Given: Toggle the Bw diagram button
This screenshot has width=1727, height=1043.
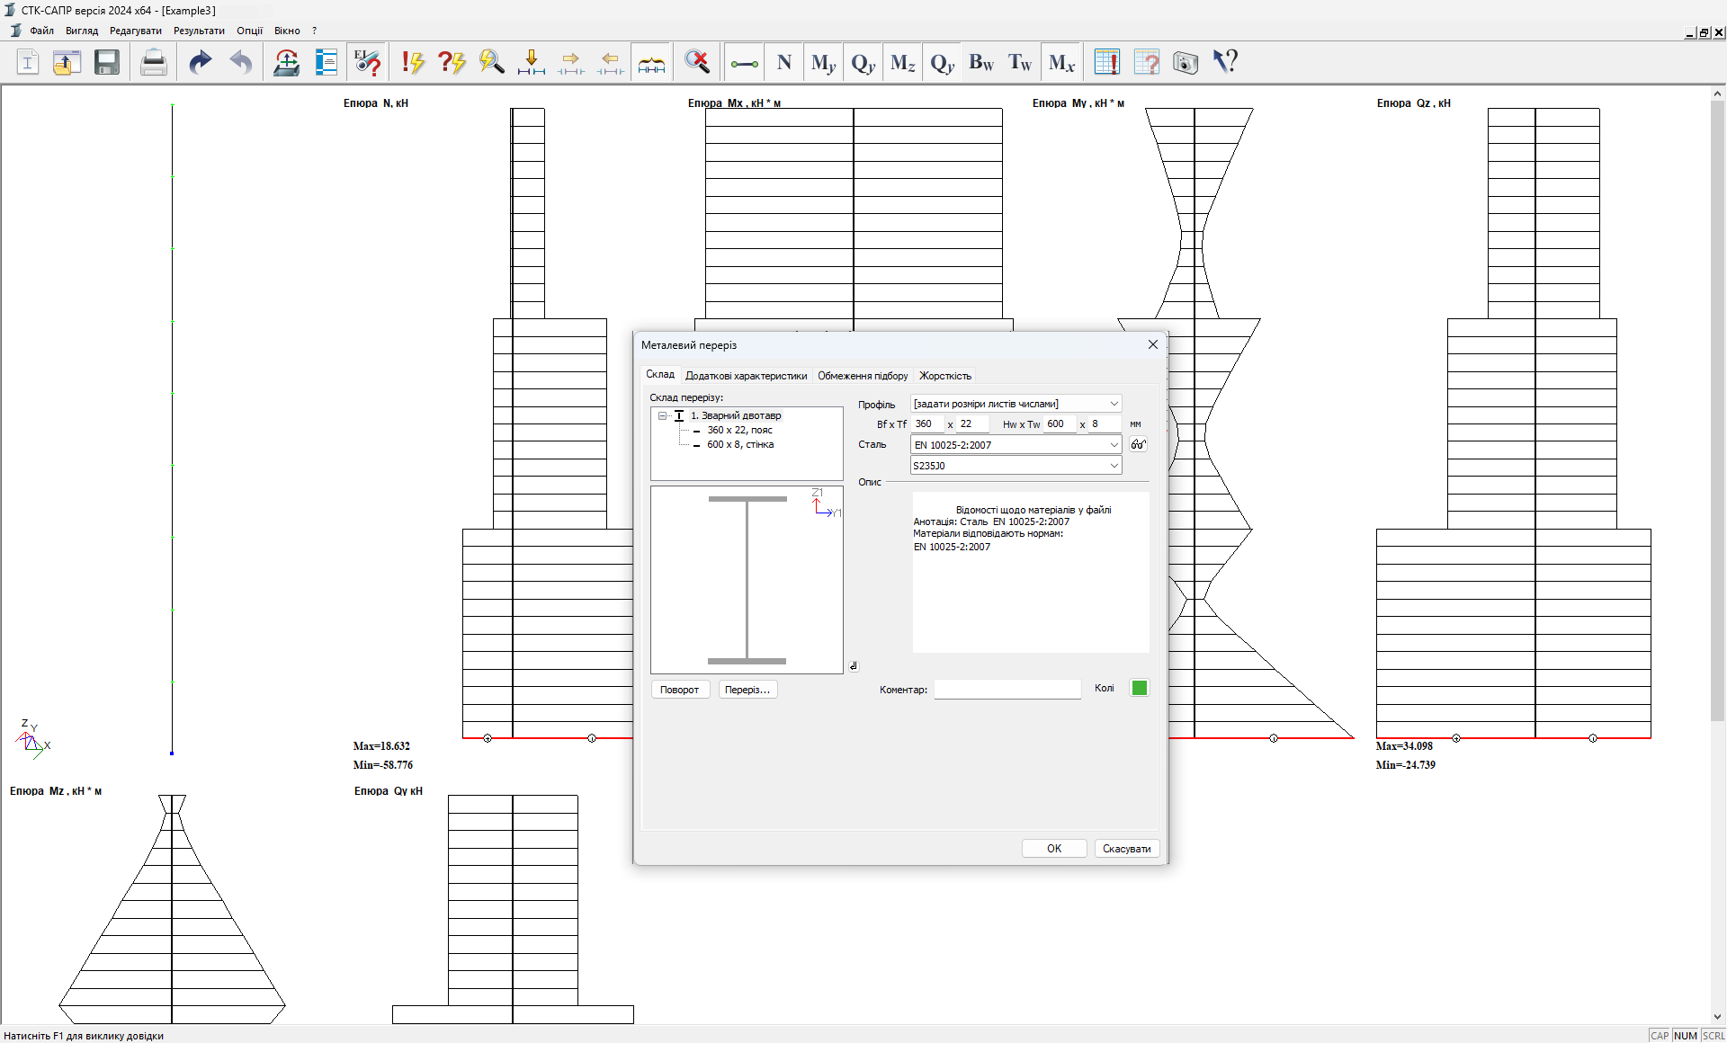Looking at the screenshot, I should click(980, 62).
